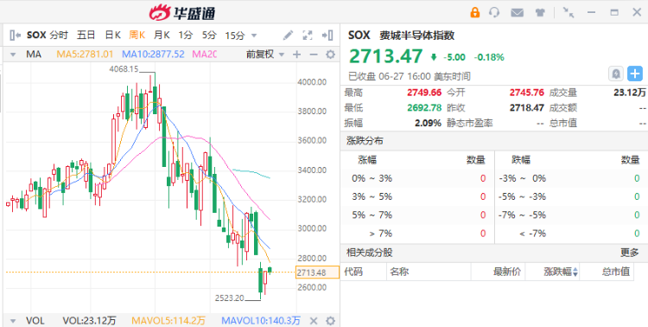
Task: Collapse the left side panel
Action: click(x=15, y=35)
